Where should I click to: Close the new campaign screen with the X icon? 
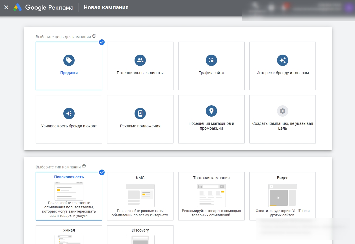6,8
